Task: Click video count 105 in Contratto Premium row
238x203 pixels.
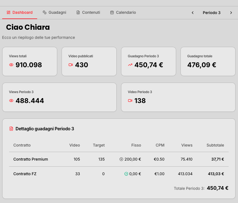Action: (77, 159)
